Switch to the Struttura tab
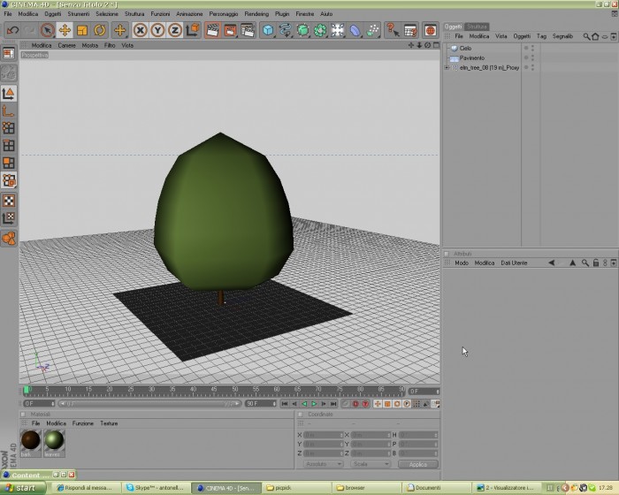Viewport: 619px width, 495px height. (x=477, y=27)
